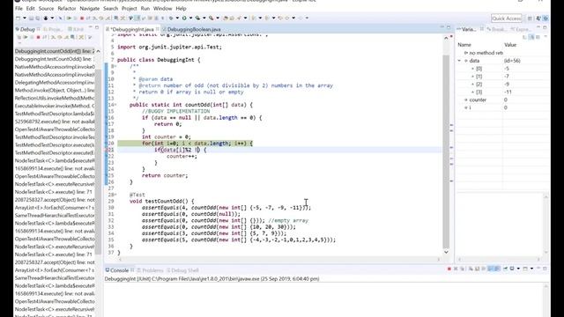Minimize the editor area
564x317 pixels.
(x=442, y=27)
